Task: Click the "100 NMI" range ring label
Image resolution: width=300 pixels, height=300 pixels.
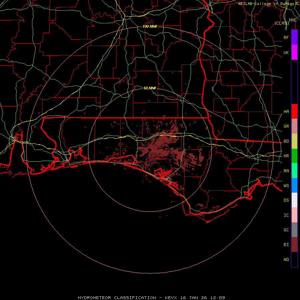Action: point(150,26)
